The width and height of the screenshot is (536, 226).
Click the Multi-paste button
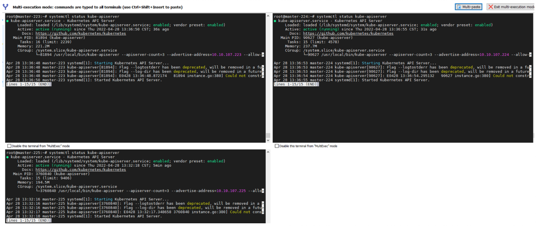coord(468,6)
